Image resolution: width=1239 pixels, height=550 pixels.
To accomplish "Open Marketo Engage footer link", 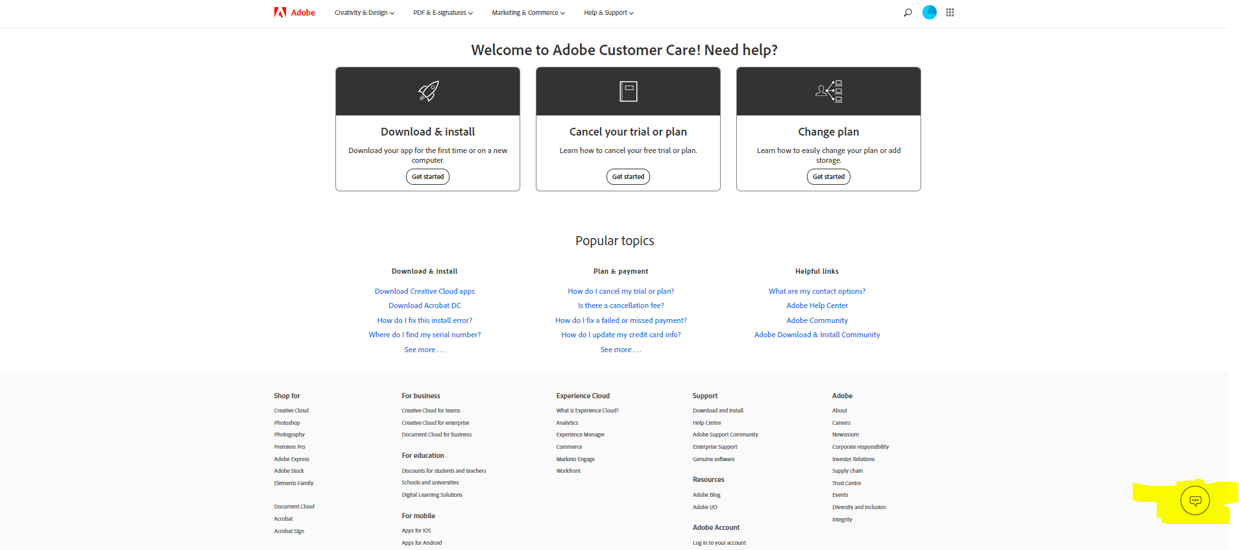I will tap(575, 459).
